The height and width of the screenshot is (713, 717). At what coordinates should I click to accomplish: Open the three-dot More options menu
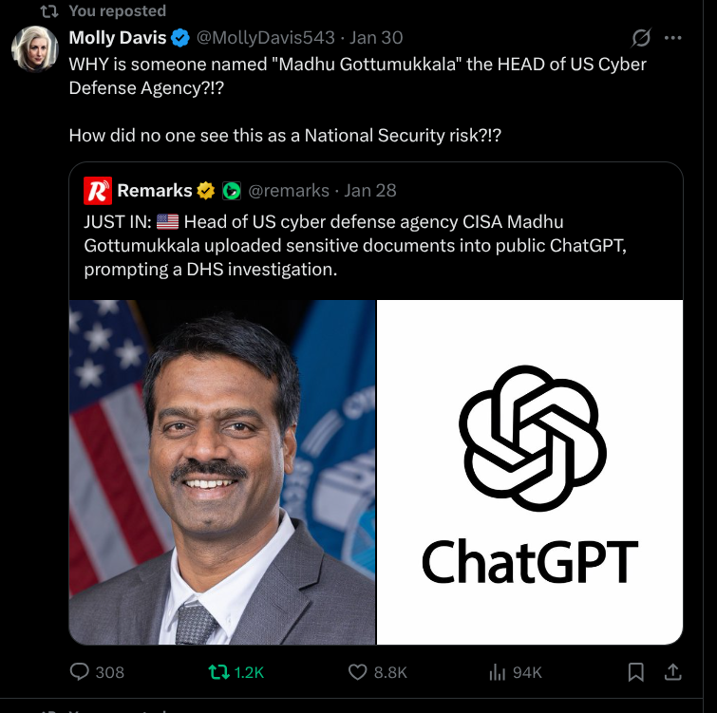point(673,38)
